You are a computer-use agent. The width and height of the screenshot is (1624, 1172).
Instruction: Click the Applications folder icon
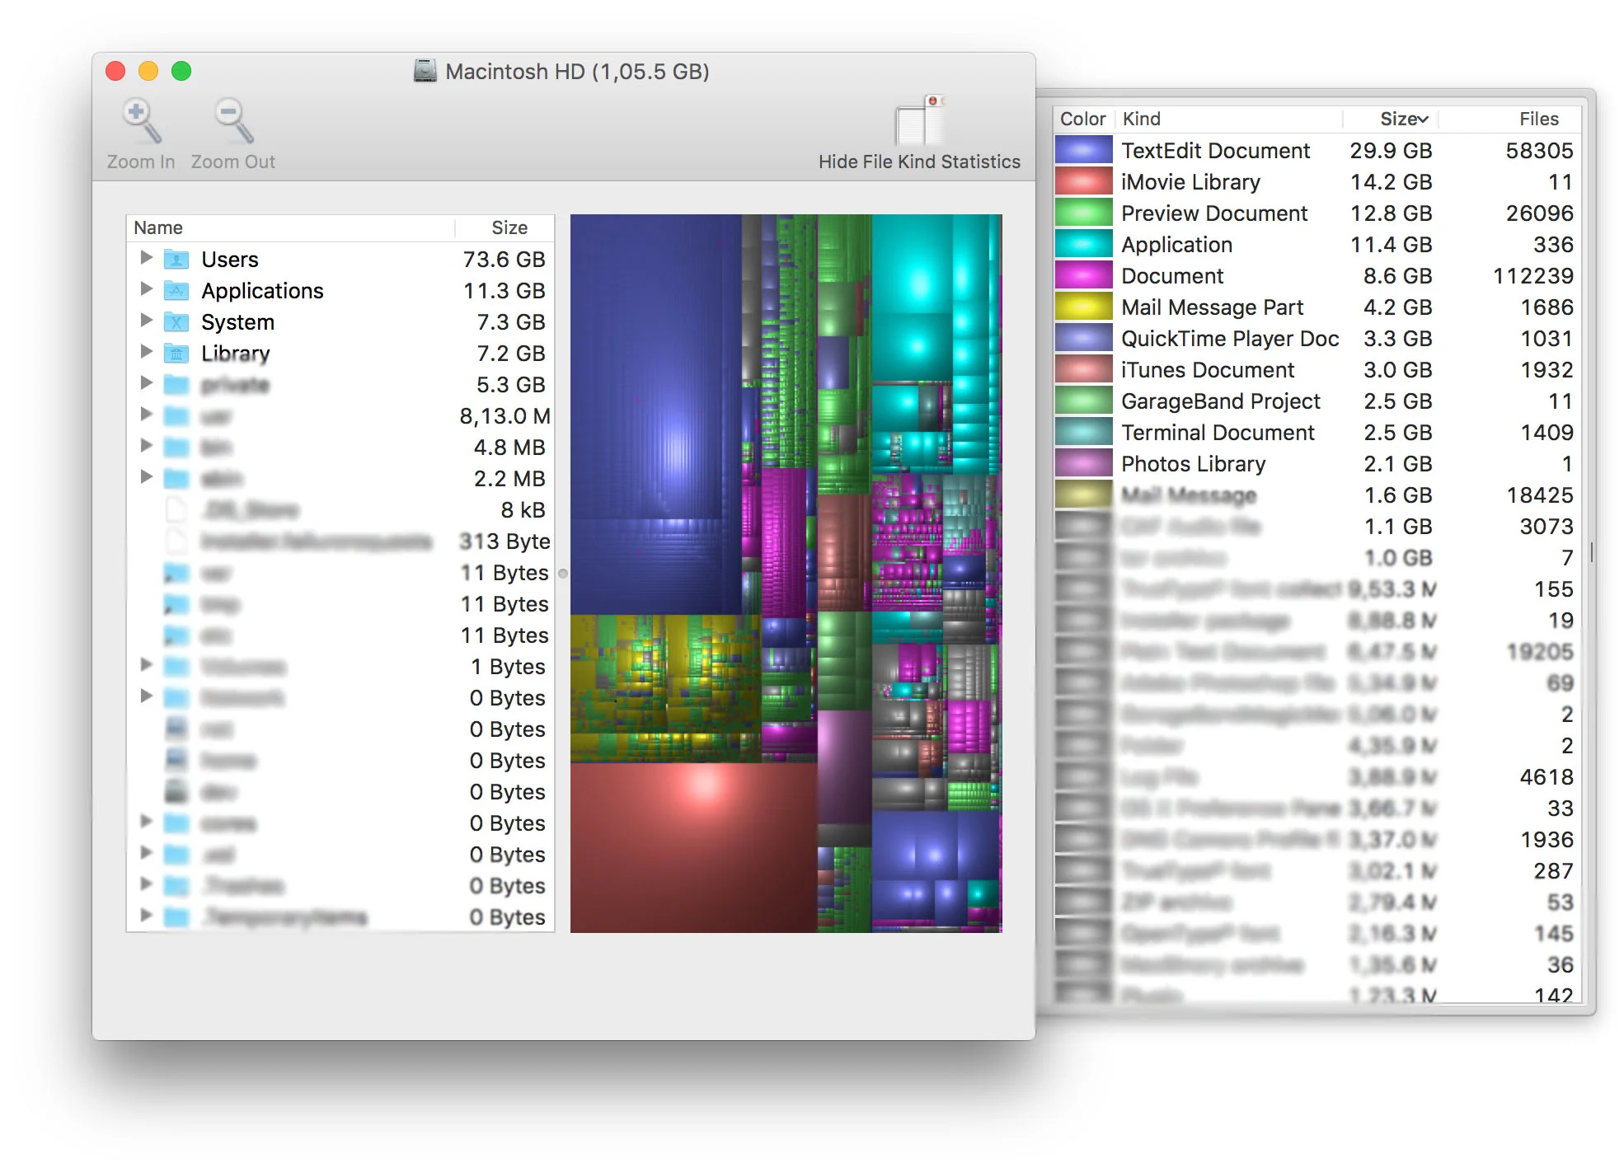click(x=176, y=290)
